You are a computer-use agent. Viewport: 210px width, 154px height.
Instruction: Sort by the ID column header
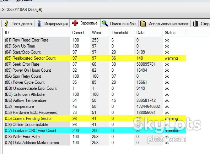coord(37,33)
